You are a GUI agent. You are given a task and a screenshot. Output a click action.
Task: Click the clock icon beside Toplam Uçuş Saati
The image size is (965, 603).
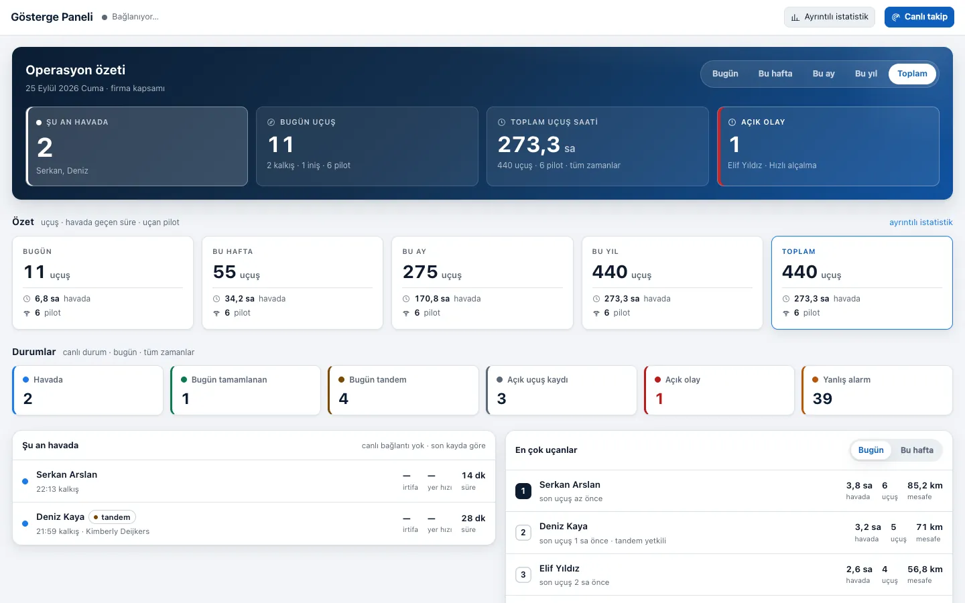pyautogui.click(x=501, y=123)
